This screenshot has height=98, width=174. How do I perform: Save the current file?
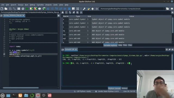click(x=10, y=9)
